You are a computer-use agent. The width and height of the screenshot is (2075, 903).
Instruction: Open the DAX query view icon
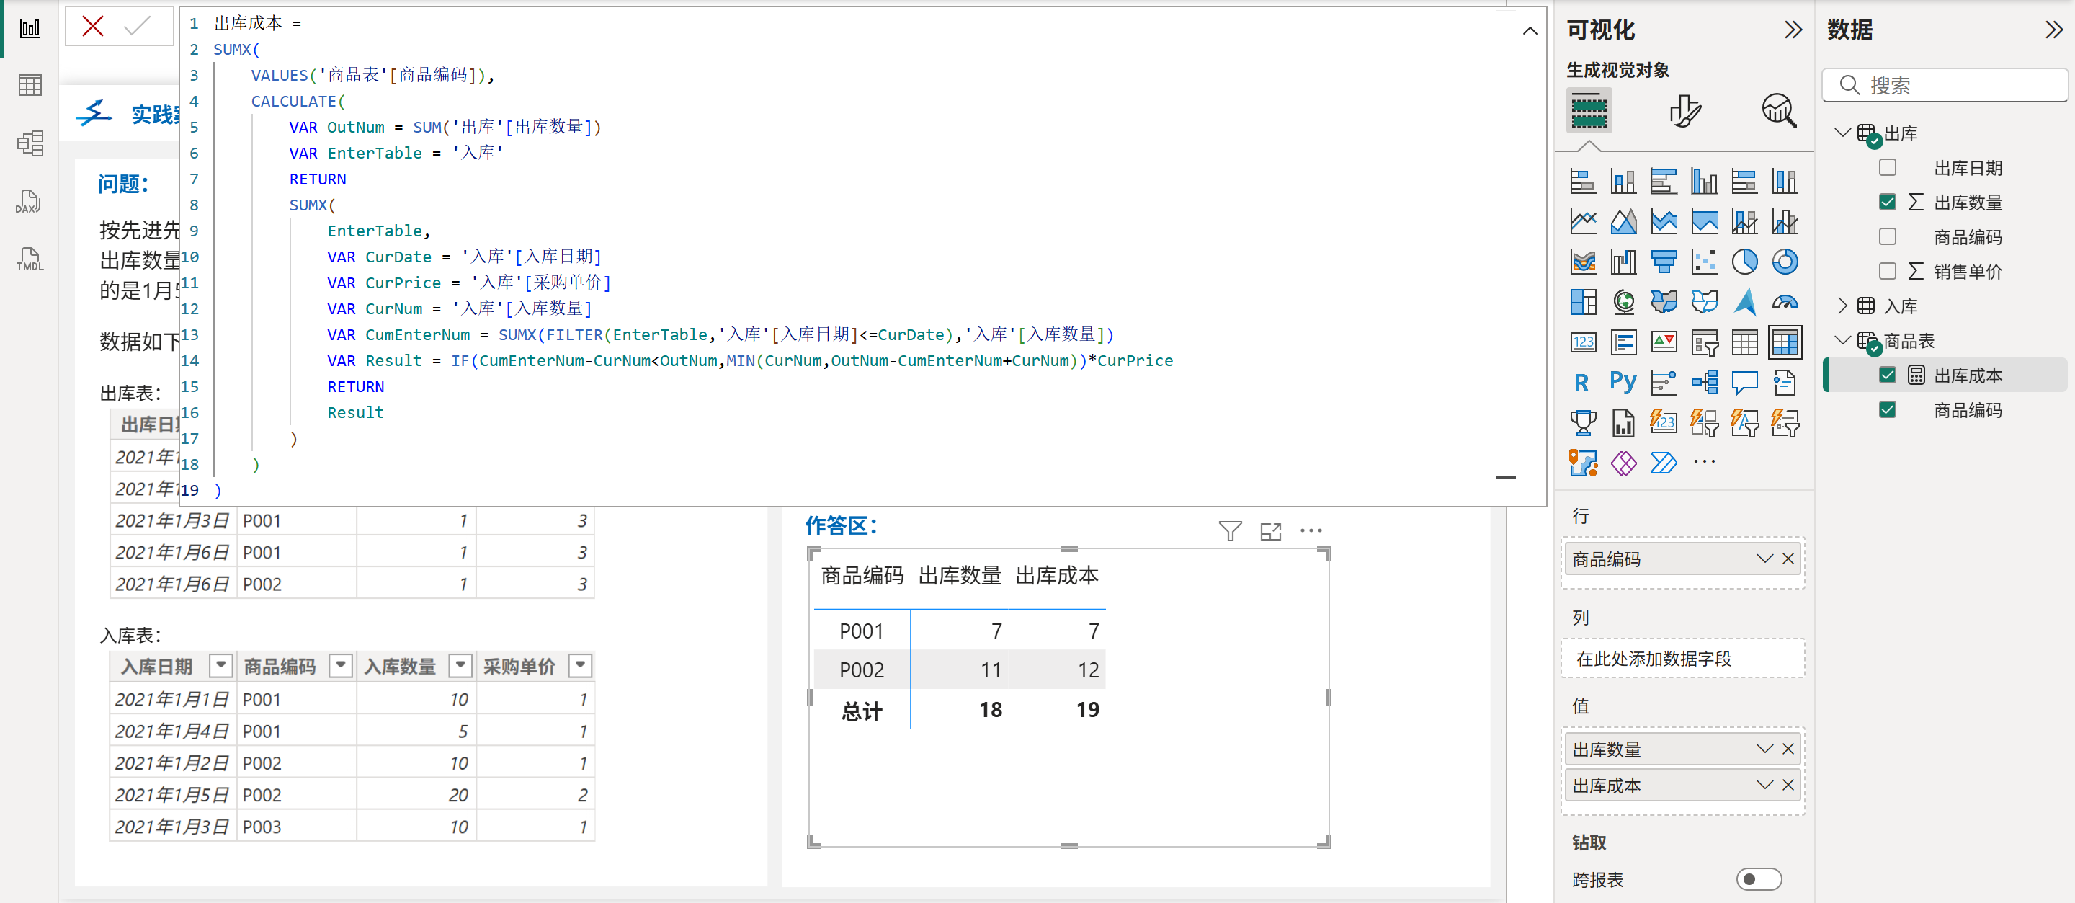point(30,201)
